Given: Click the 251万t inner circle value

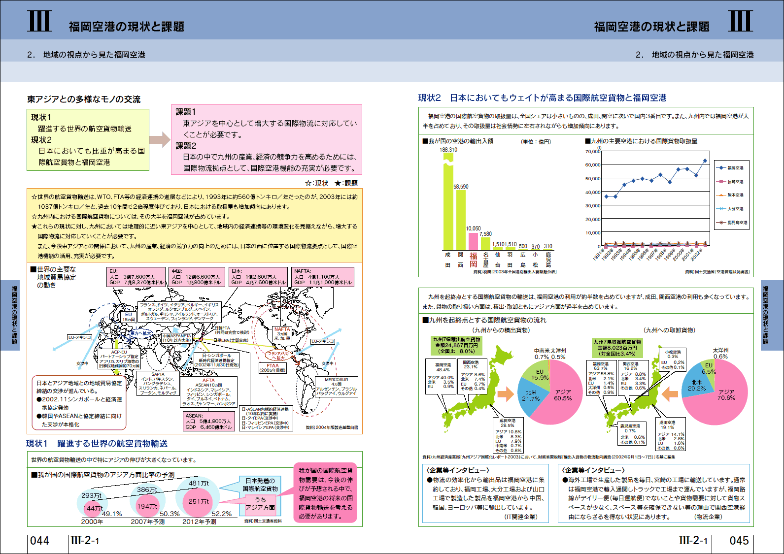Looking at the screenshot, I should pyautogui.click(x=199, y=501).
